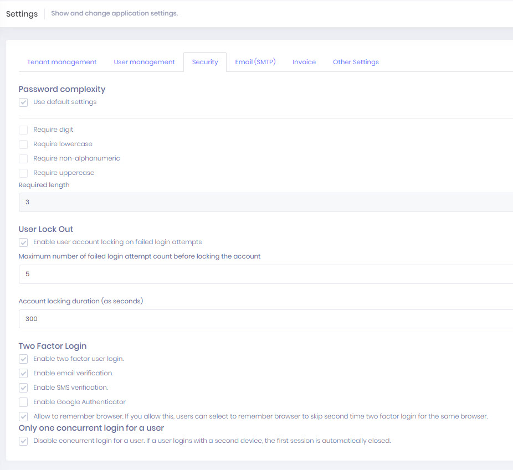513x470 pixels.
Task: Enable the Require non-alphanumeric option
Action: (x=23, y=158)
